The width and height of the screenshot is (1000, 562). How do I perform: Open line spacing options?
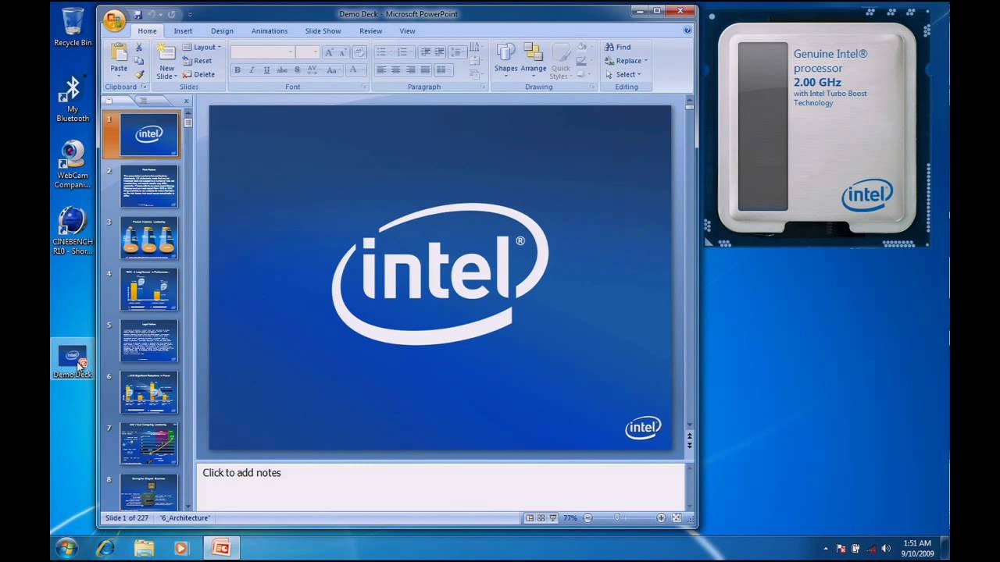(x=458, y=52)
